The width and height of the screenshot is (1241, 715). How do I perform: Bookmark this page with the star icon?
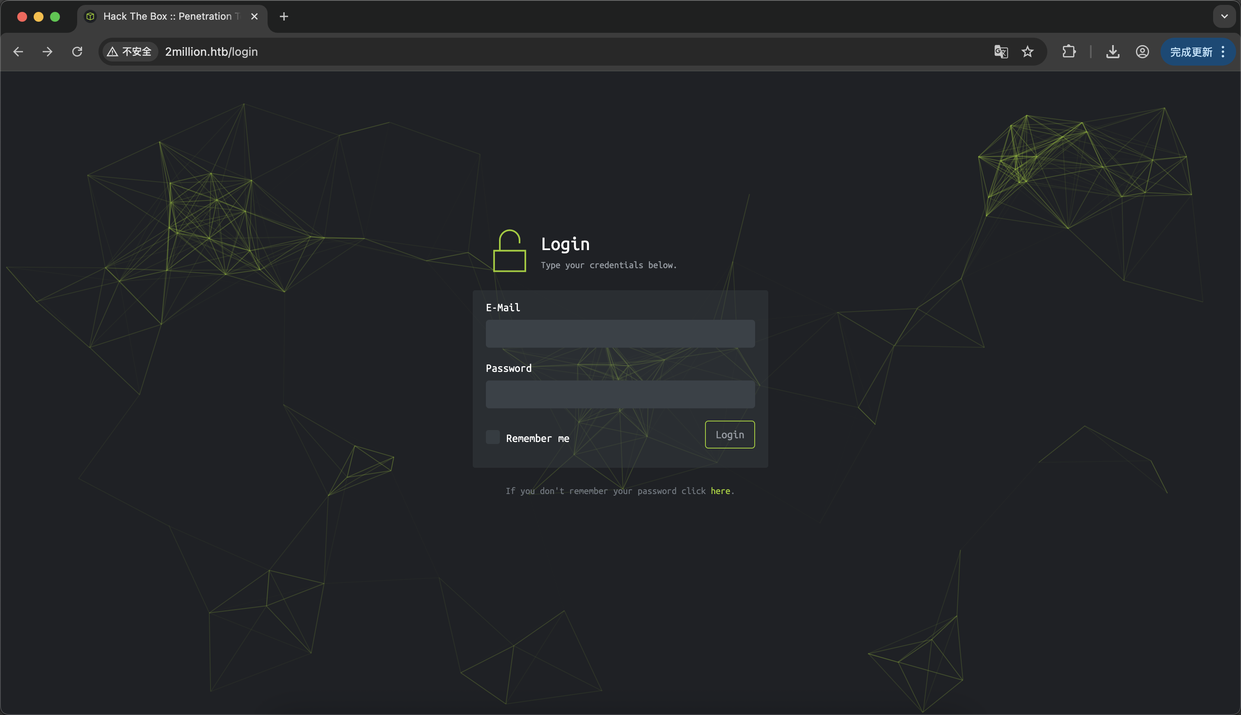pos(1027,52)
